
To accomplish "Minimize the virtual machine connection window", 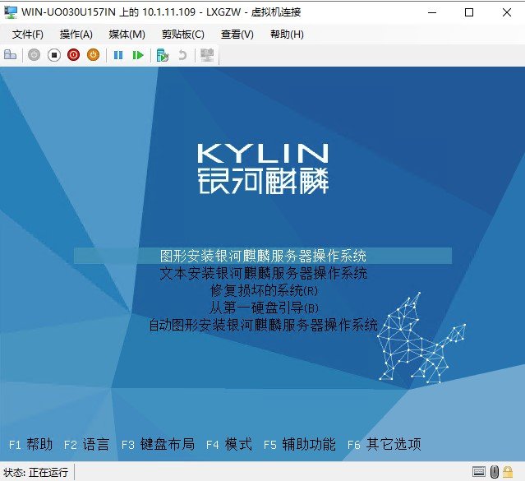I will click(432, 12).
